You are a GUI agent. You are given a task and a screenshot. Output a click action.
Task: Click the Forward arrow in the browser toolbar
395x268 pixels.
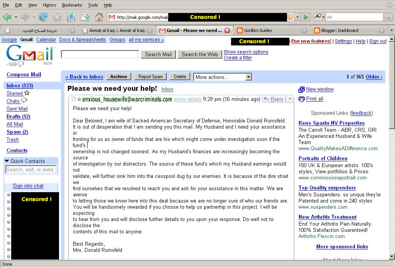coord(25,17)
